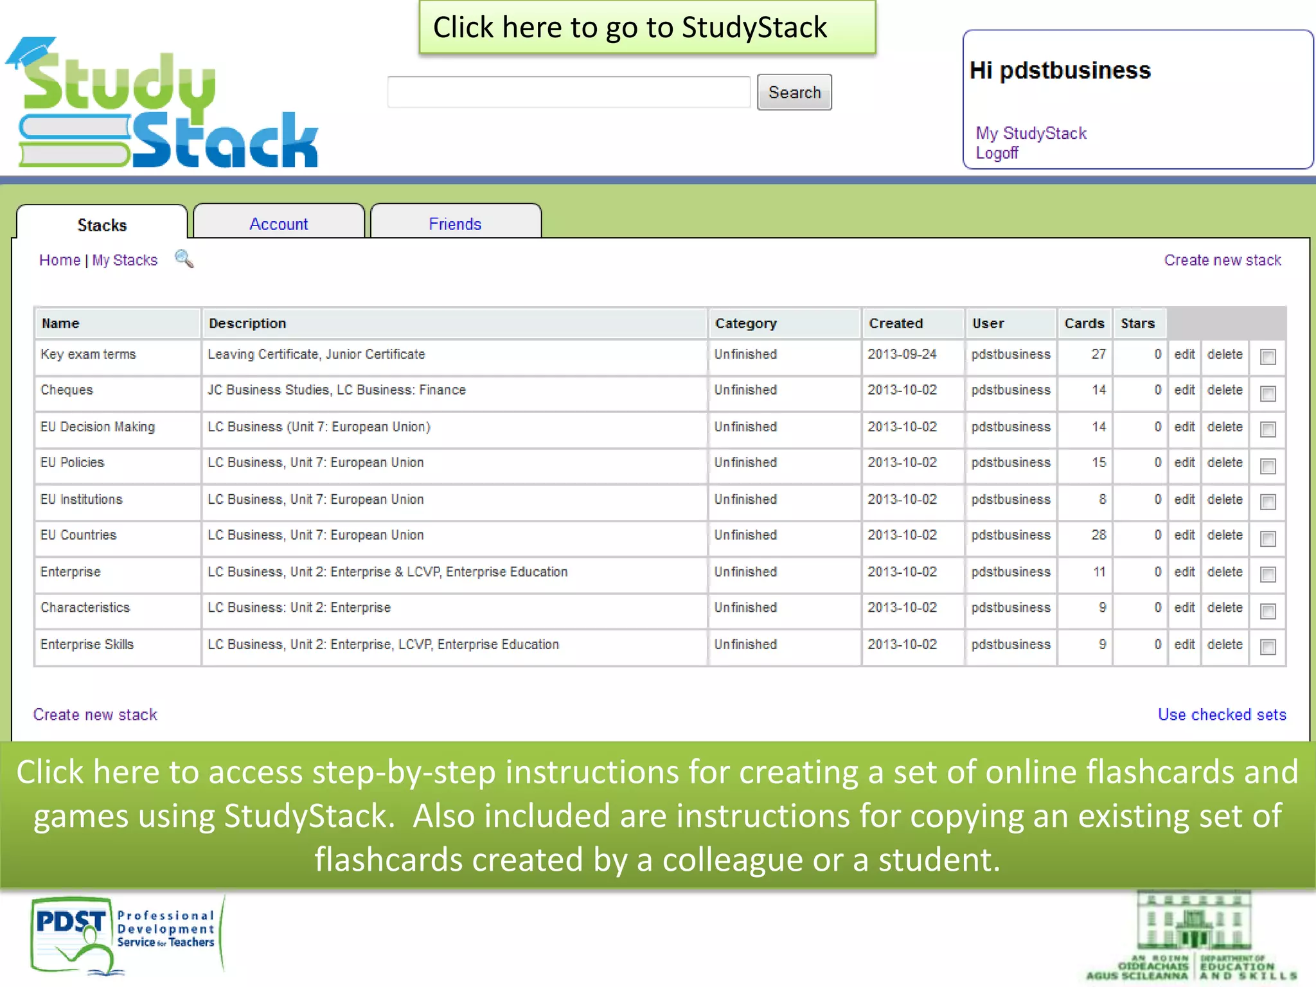Edit the Characteristics stack
The height and width of the screenshot is (987, 1316).
tap(1184, 607)
